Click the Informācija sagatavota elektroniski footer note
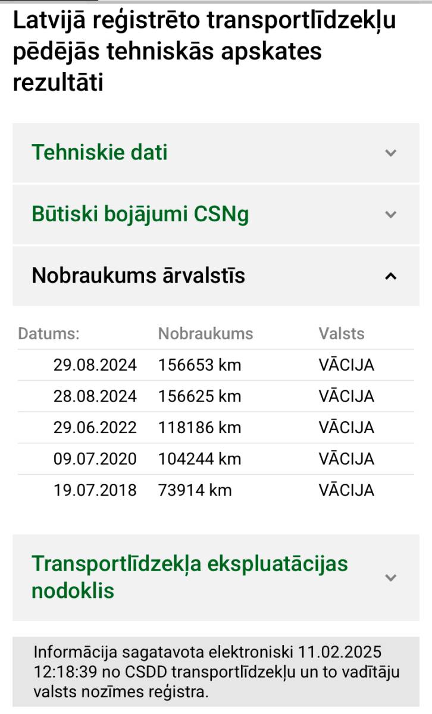This screenshot has height=714, width=432. click(x=216, y=672)
